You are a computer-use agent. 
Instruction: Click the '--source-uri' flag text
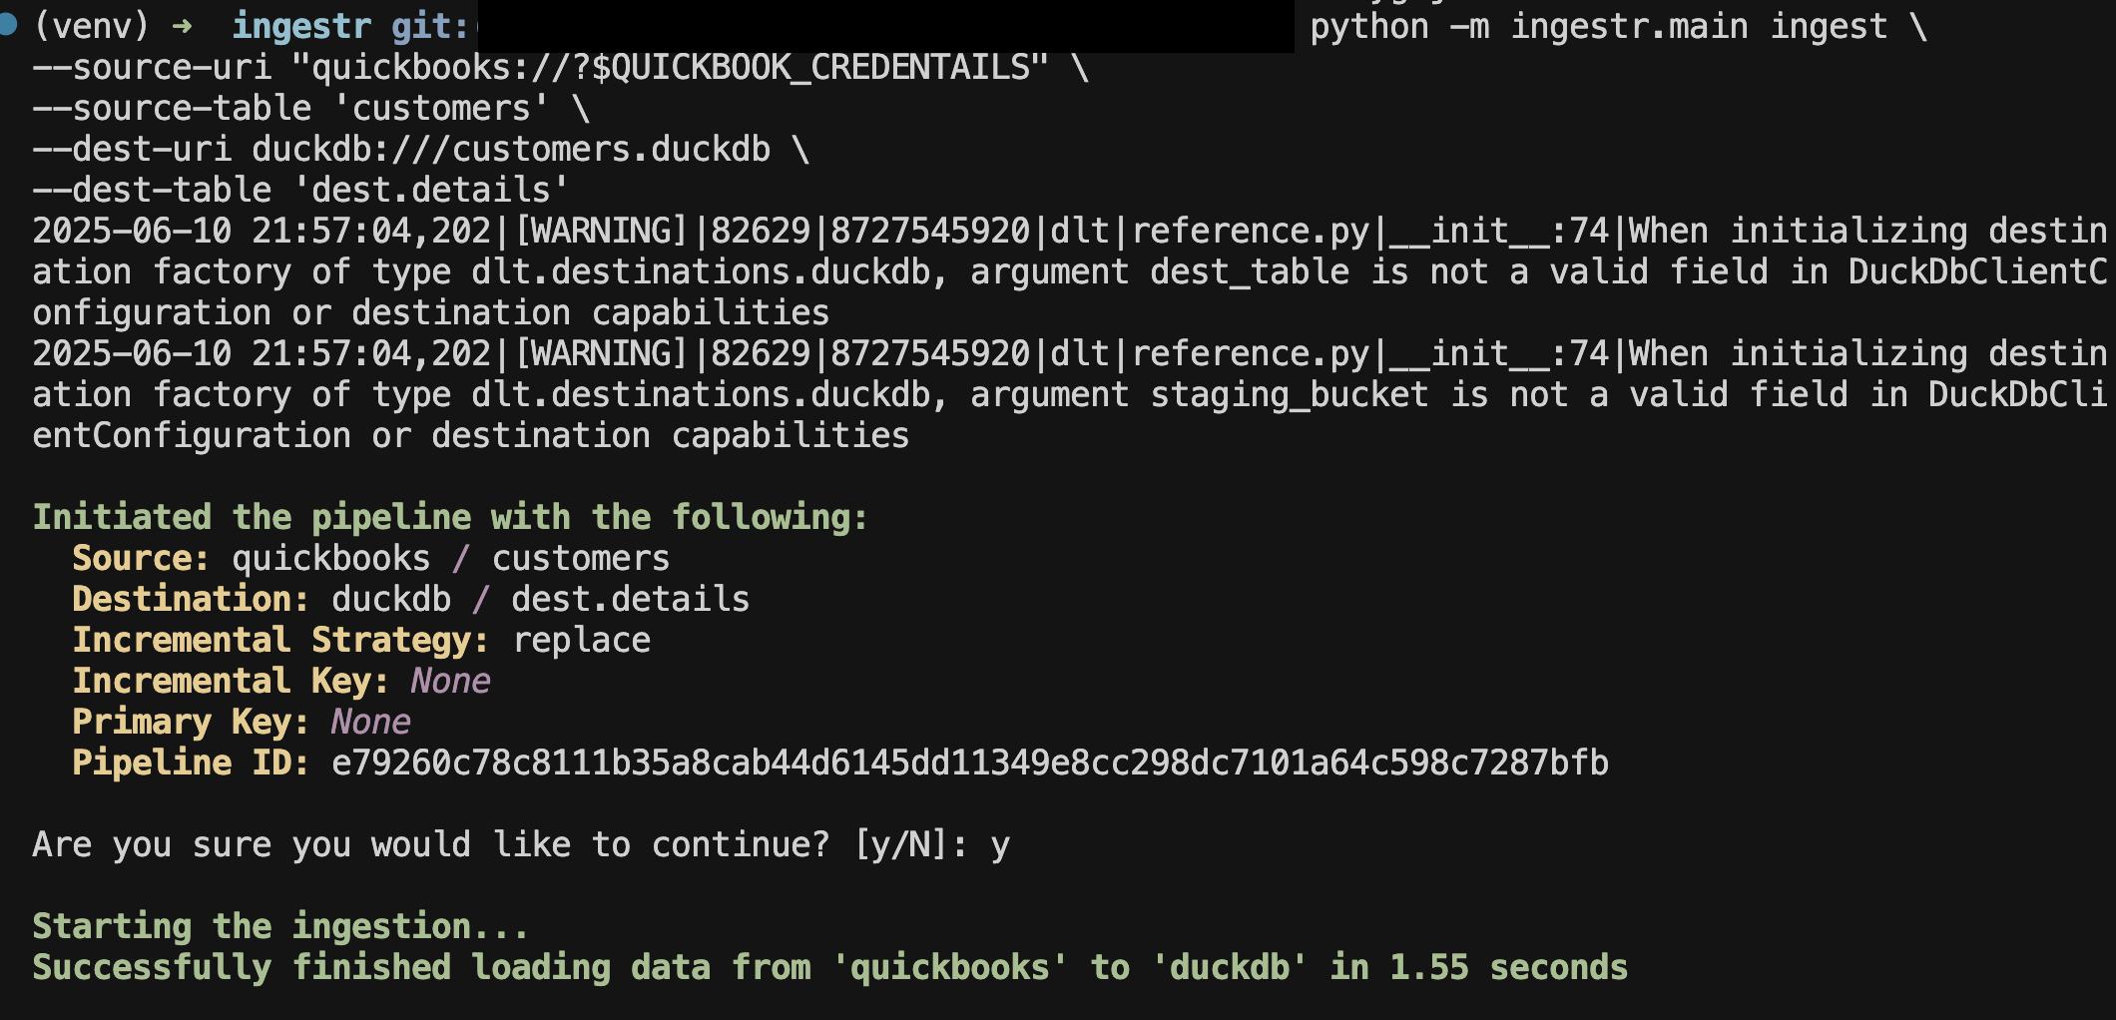coord(152,68)
